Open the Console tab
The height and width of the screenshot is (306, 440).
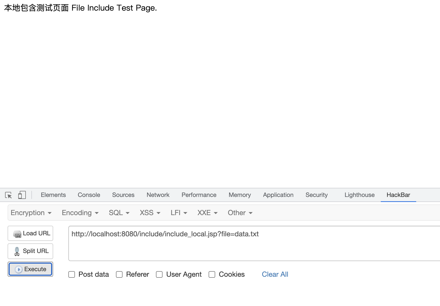89,195
